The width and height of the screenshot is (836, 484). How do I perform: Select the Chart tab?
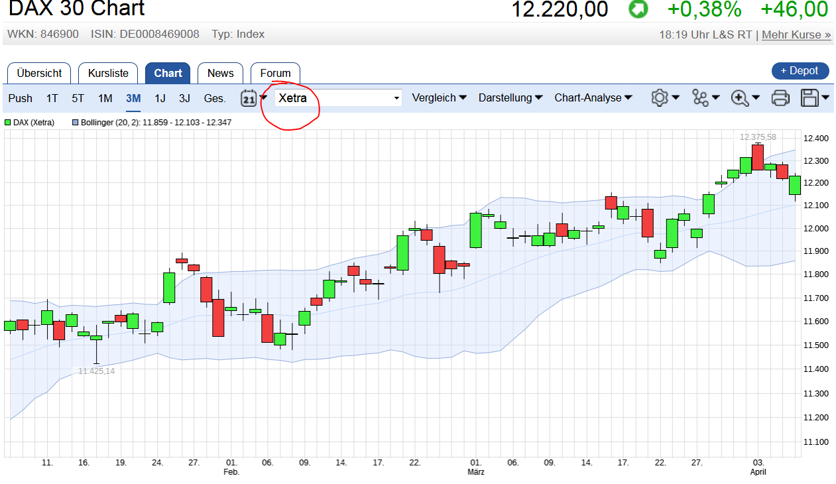168,73
